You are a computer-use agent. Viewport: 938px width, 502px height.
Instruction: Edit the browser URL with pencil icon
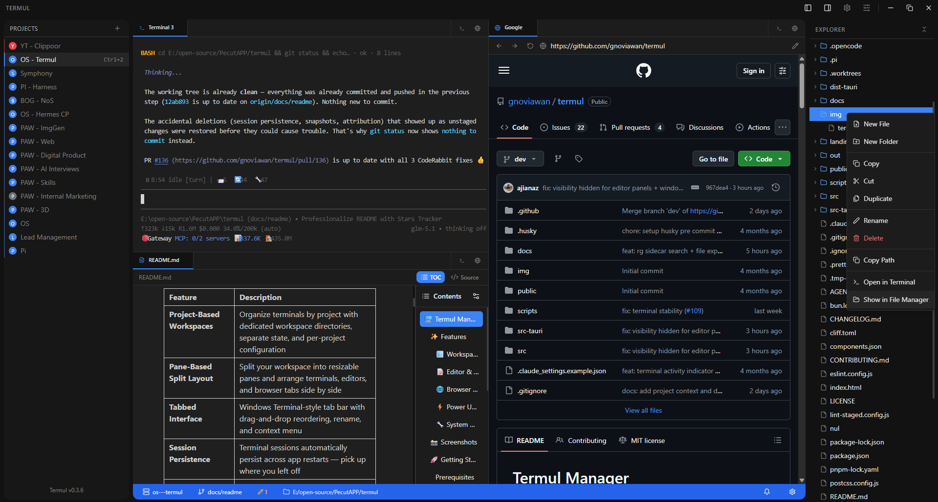795,46
